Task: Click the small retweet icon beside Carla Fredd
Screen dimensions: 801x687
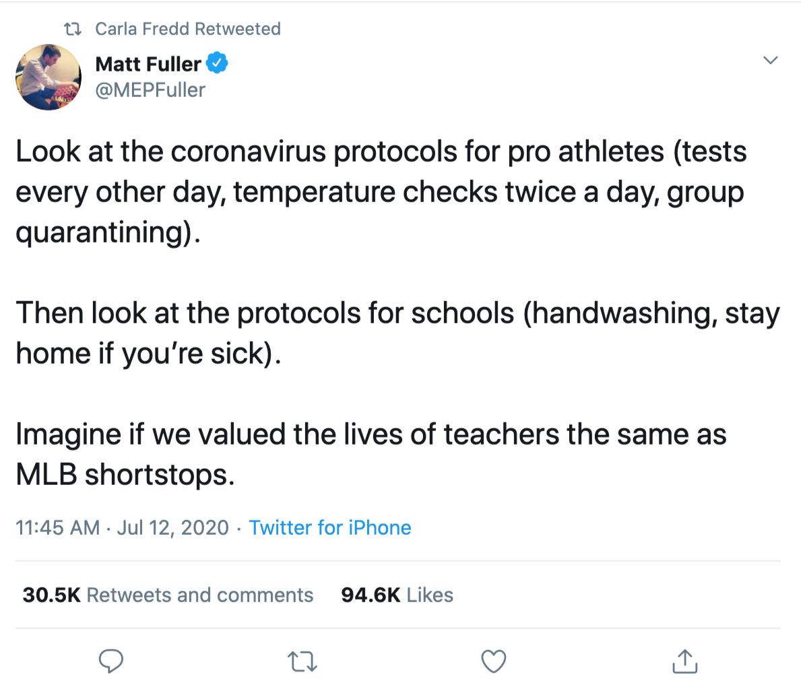Action: click(x=72, y=29)
